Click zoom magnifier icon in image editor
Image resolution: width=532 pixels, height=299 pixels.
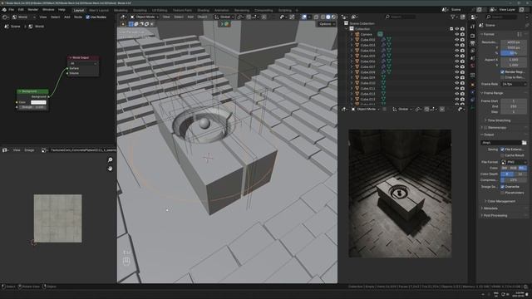[110, 159]
